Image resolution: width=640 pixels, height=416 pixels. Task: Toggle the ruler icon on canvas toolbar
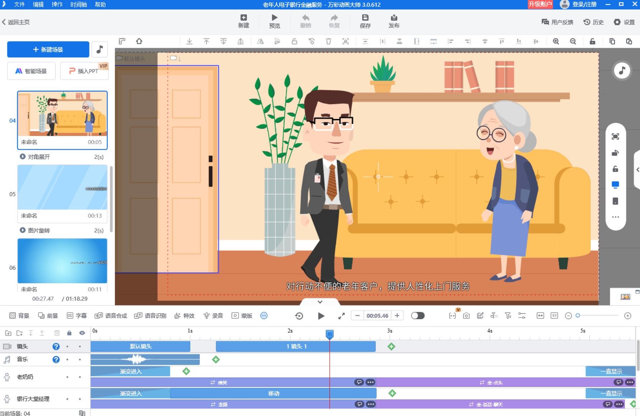tap(122, 41)
